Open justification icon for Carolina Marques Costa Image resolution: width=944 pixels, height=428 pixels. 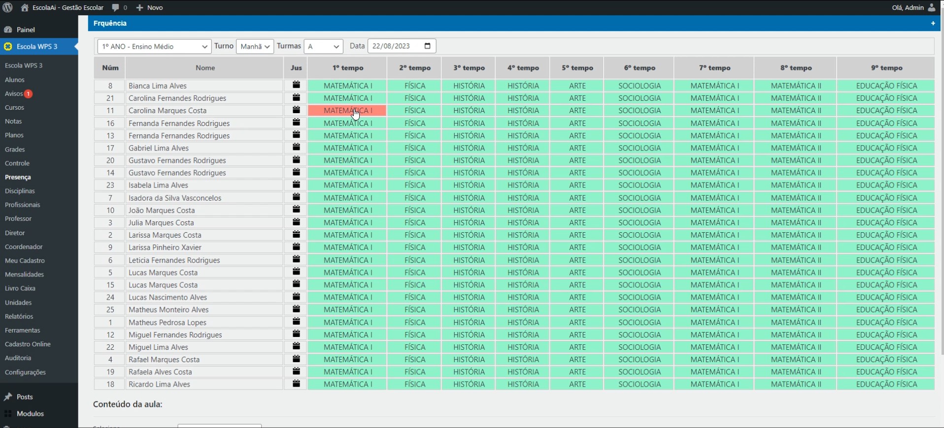[x=296, y=110]
